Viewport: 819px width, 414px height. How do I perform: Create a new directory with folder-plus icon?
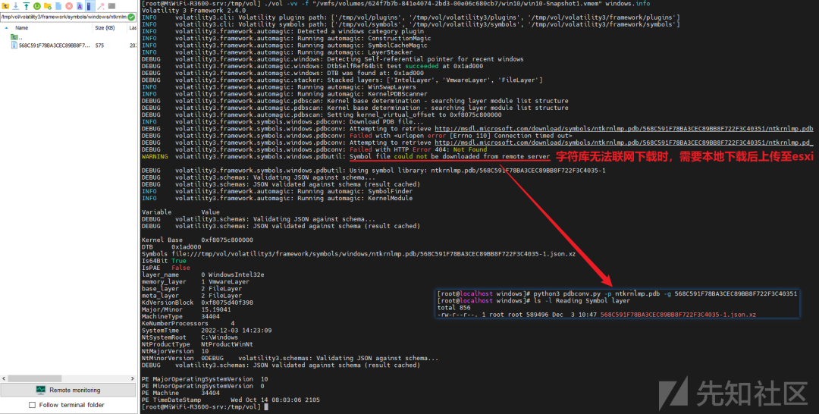[x=48, y=6]
